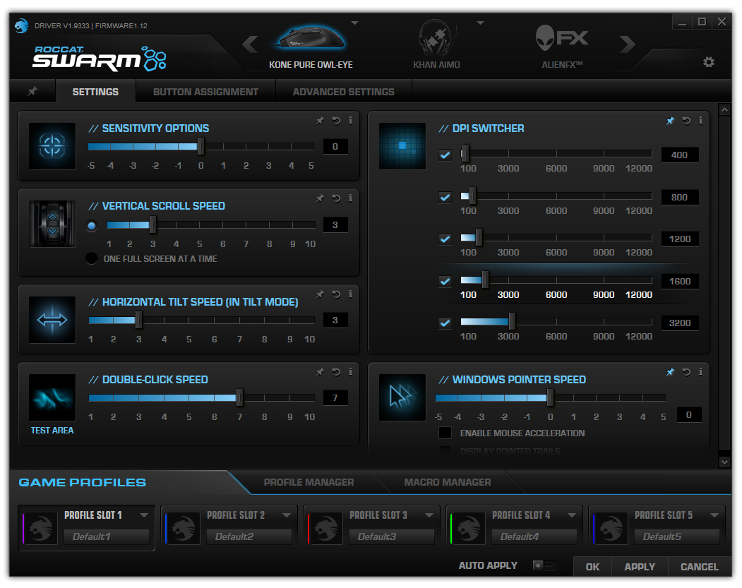Reset Sensitivity Options to default
742x588 pixels.
coord(336,121)
